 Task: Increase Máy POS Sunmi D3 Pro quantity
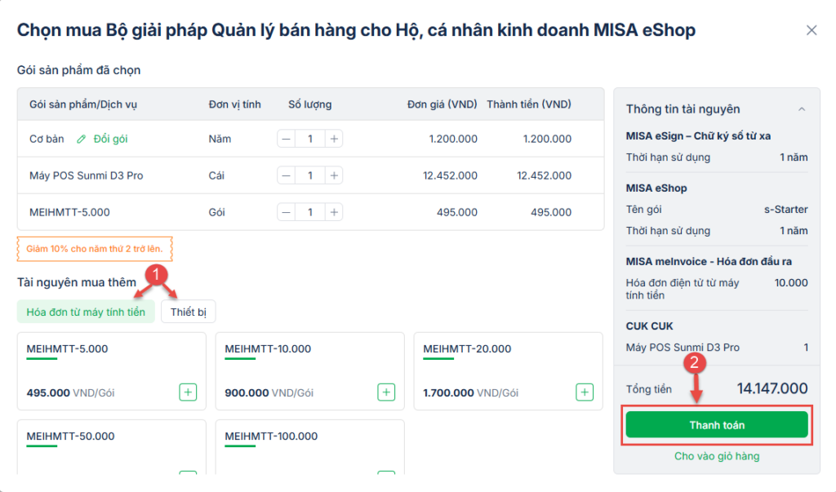[x=334, y=175]
